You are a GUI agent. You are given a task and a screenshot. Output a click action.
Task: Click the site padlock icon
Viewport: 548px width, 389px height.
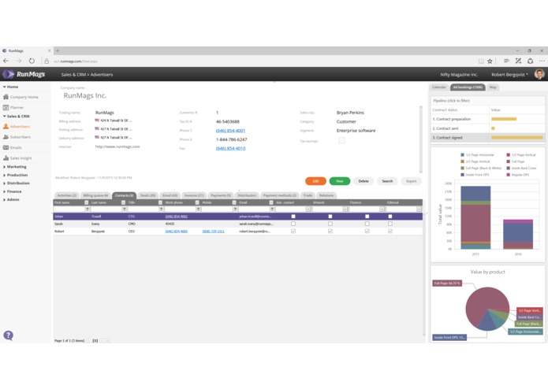(x=47, y=61)
